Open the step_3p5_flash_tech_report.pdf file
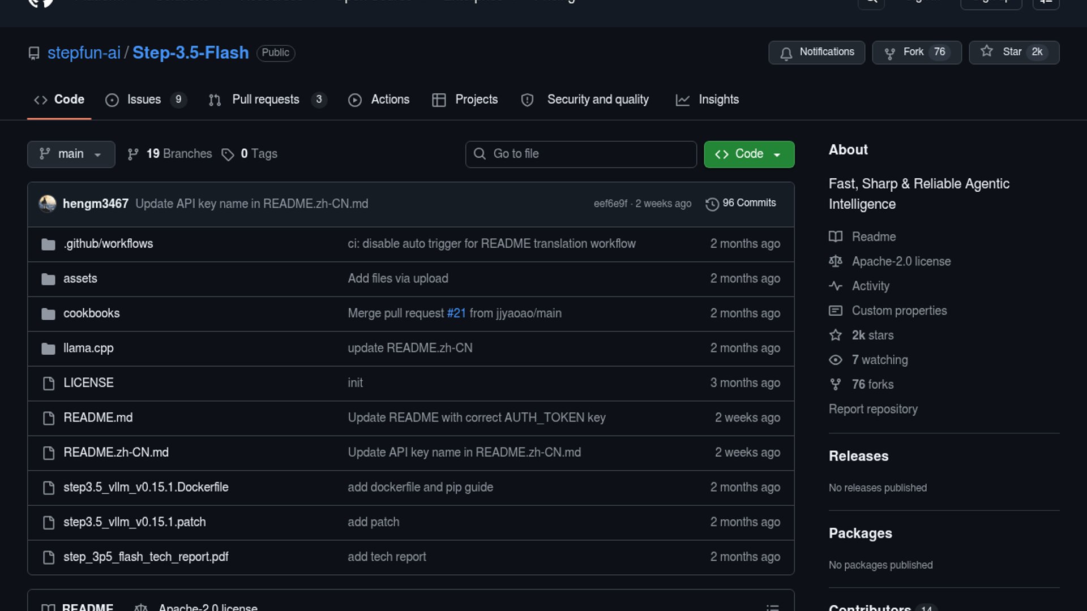The width and height of the screenshot is (1087, 611). [145, 557]
